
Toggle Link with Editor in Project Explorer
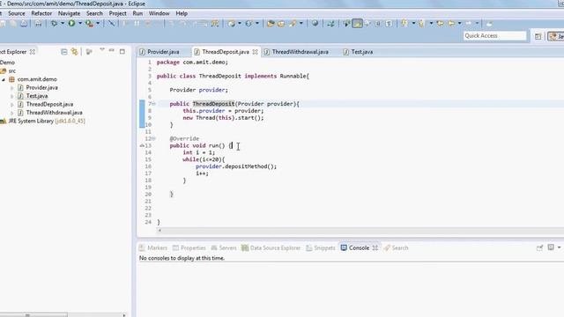click(x=74, y=52)
